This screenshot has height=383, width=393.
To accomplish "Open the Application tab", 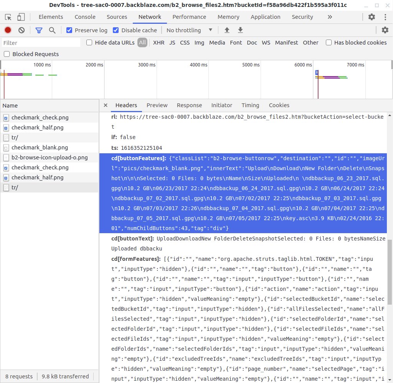I will click(266, 17).
